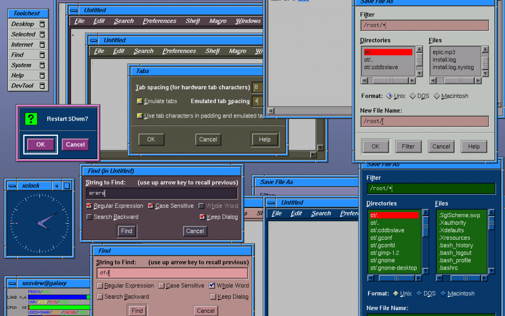The width and height of the screenshot is (505, 316).
Task: Select DOS format in dark blue Save File As dialog
Action: (419, 294)
